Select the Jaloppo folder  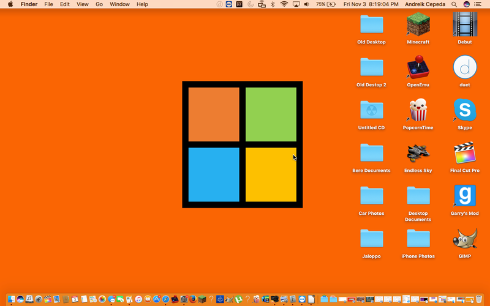click(372, 239)
